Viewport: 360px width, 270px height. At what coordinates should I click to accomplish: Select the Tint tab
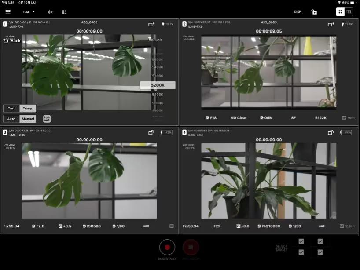pos(11,108)
